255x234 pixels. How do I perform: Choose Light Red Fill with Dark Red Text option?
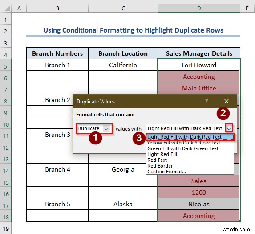(x=190, y=137)
